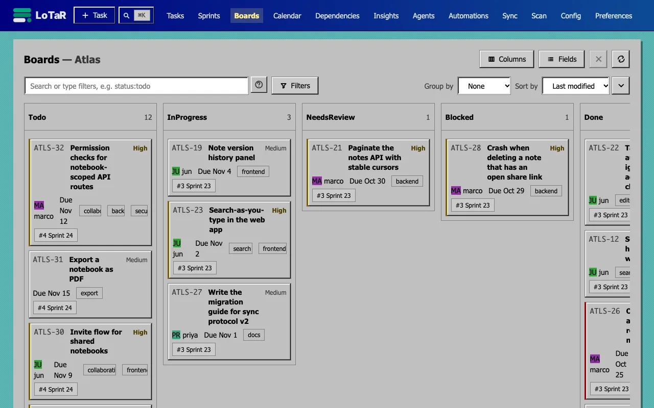Open the Sort by Last modified dropdown
Viewport: 654px width, 408px height.
pos(576,86)
